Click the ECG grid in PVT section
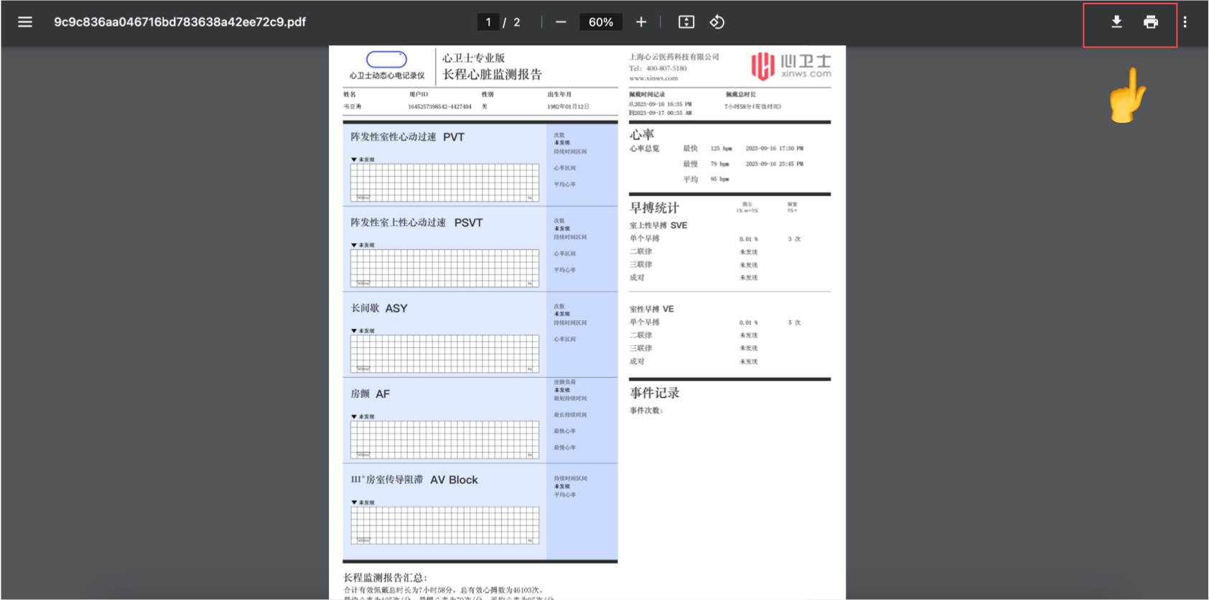This screenshot has height=600, width=1209. (x=444, y=182)
